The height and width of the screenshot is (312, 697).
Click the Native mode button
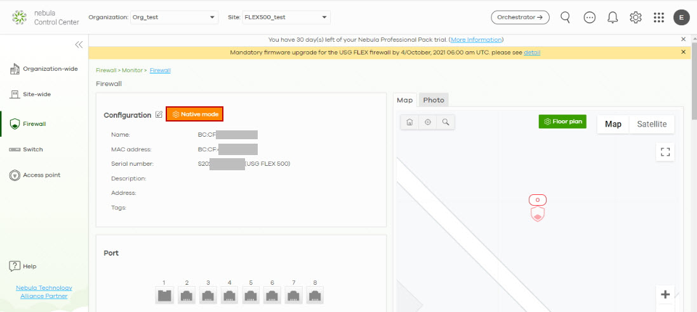[x=195, y=115]
